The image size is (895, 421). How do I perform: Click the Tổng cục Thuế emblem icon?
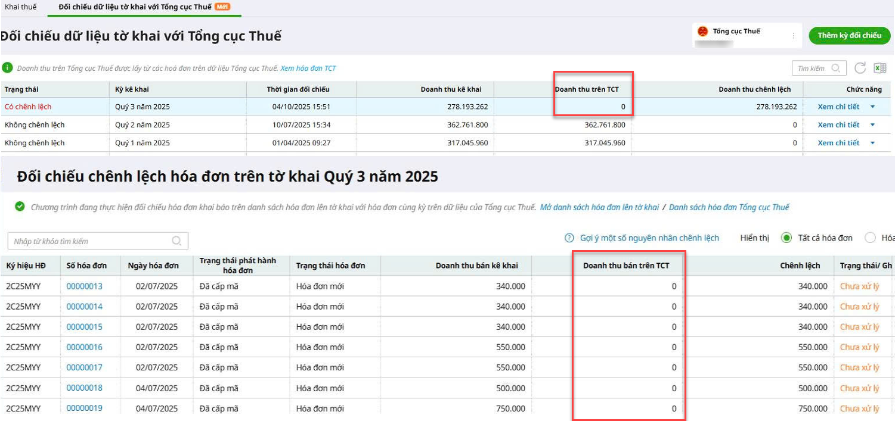pos(702,32)
